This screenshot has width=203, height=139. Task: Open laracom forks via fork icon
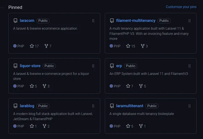[46, 46]
